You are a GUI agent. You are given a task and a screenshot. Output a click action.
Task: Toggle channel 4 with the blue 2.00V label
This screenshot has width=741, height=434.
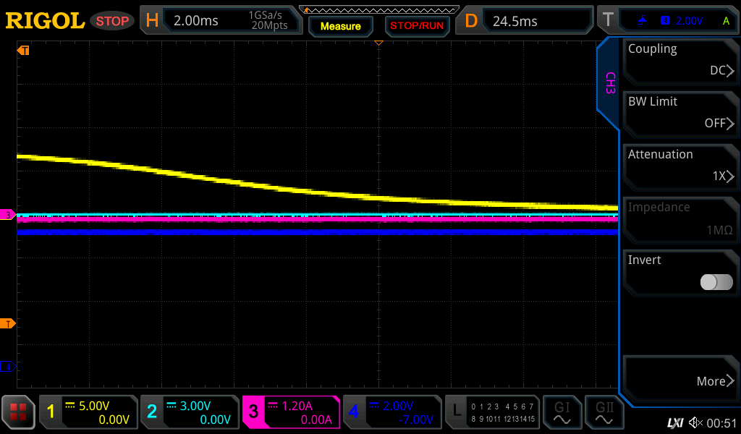[x=391, y=412]
